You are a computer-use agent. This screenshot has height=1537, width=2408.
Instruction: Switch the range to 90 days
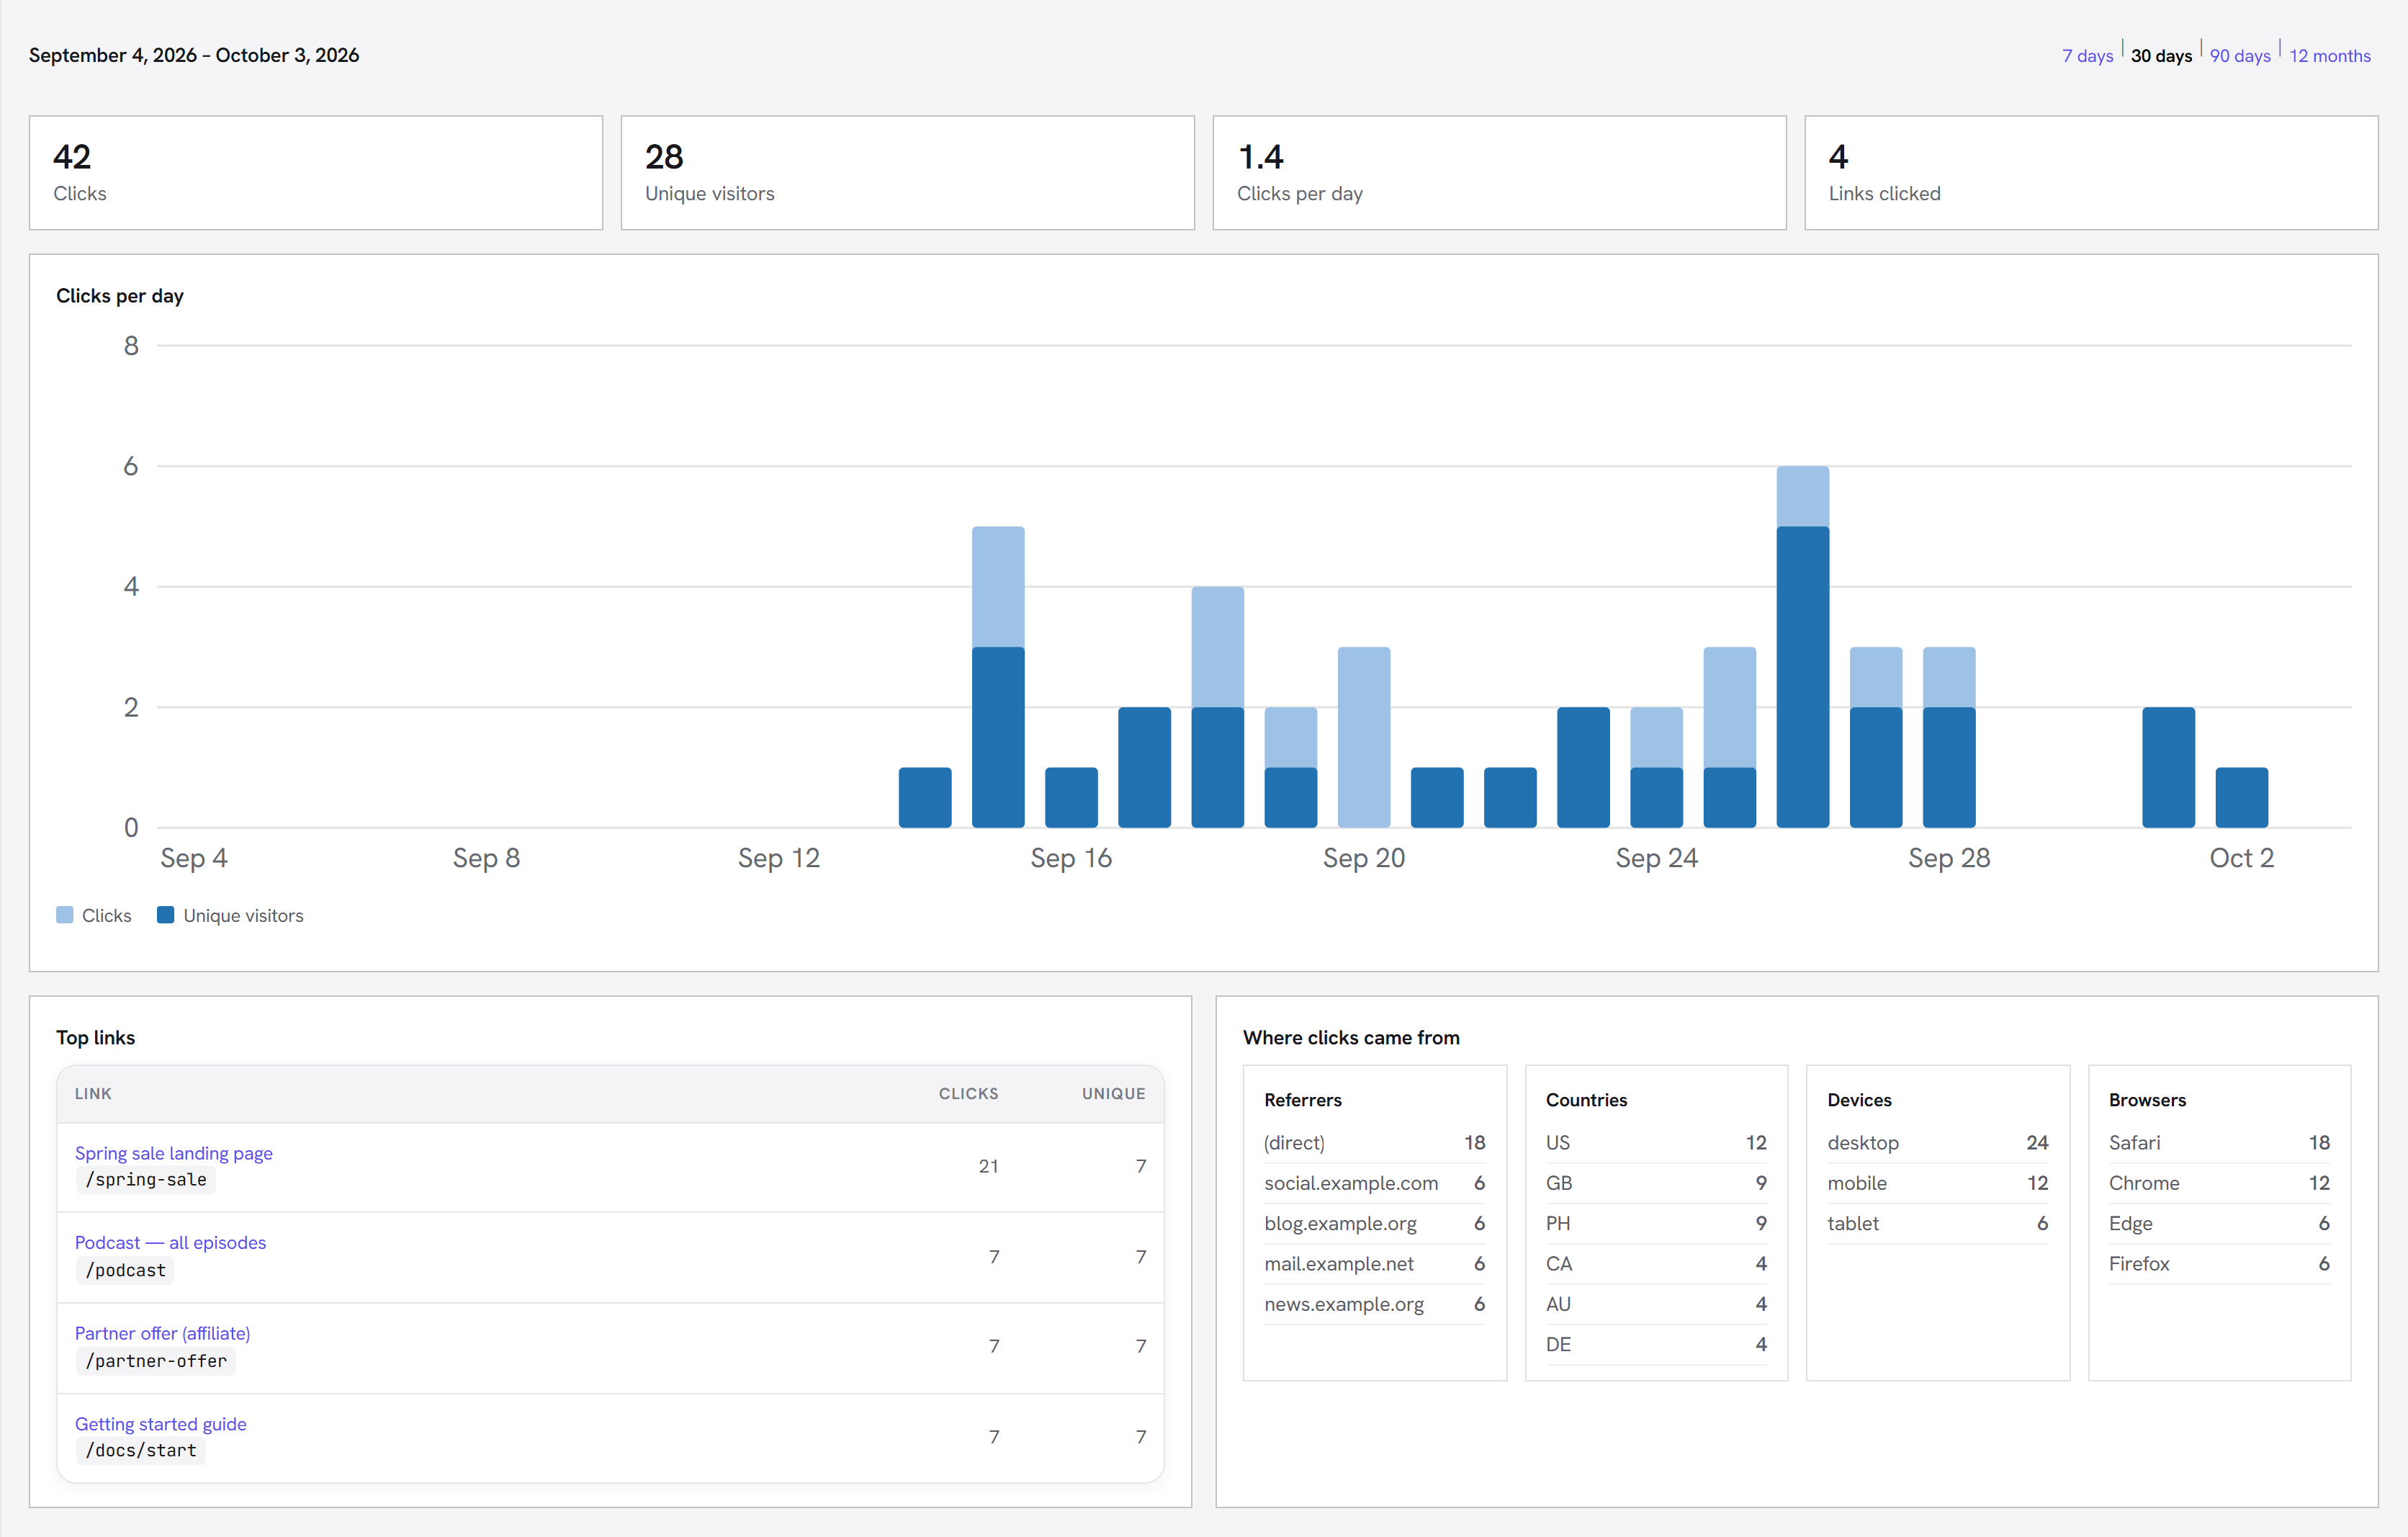pyautogui.click(x=2240, y=56)
